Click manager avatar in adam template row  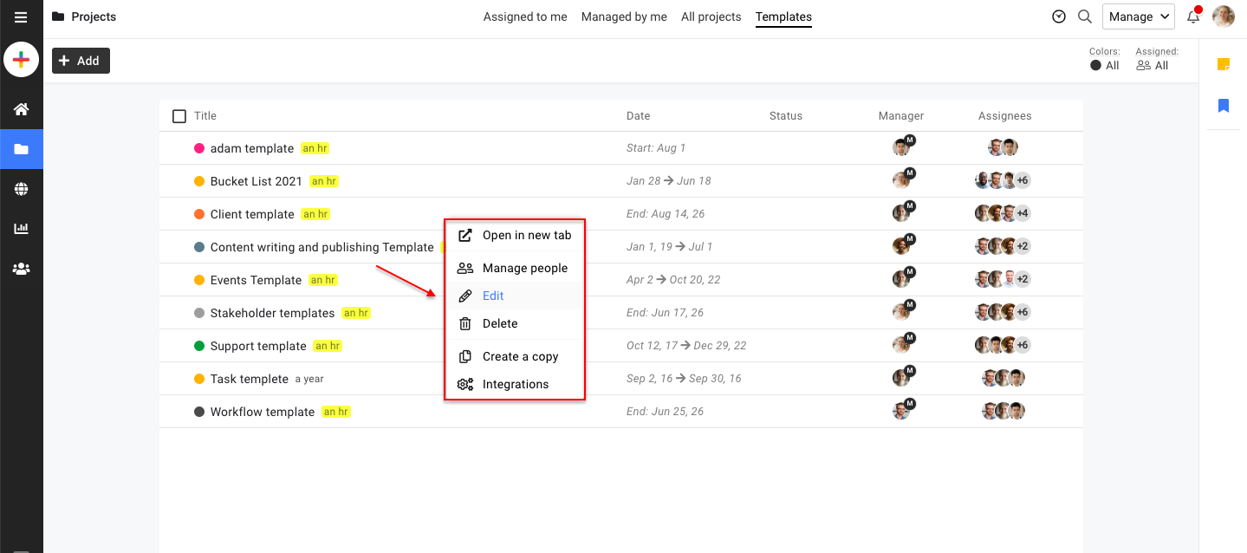901,147
